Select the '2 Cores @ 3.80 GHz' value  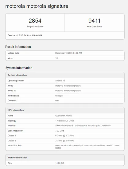pyautogui.click(x=65, y=141)
